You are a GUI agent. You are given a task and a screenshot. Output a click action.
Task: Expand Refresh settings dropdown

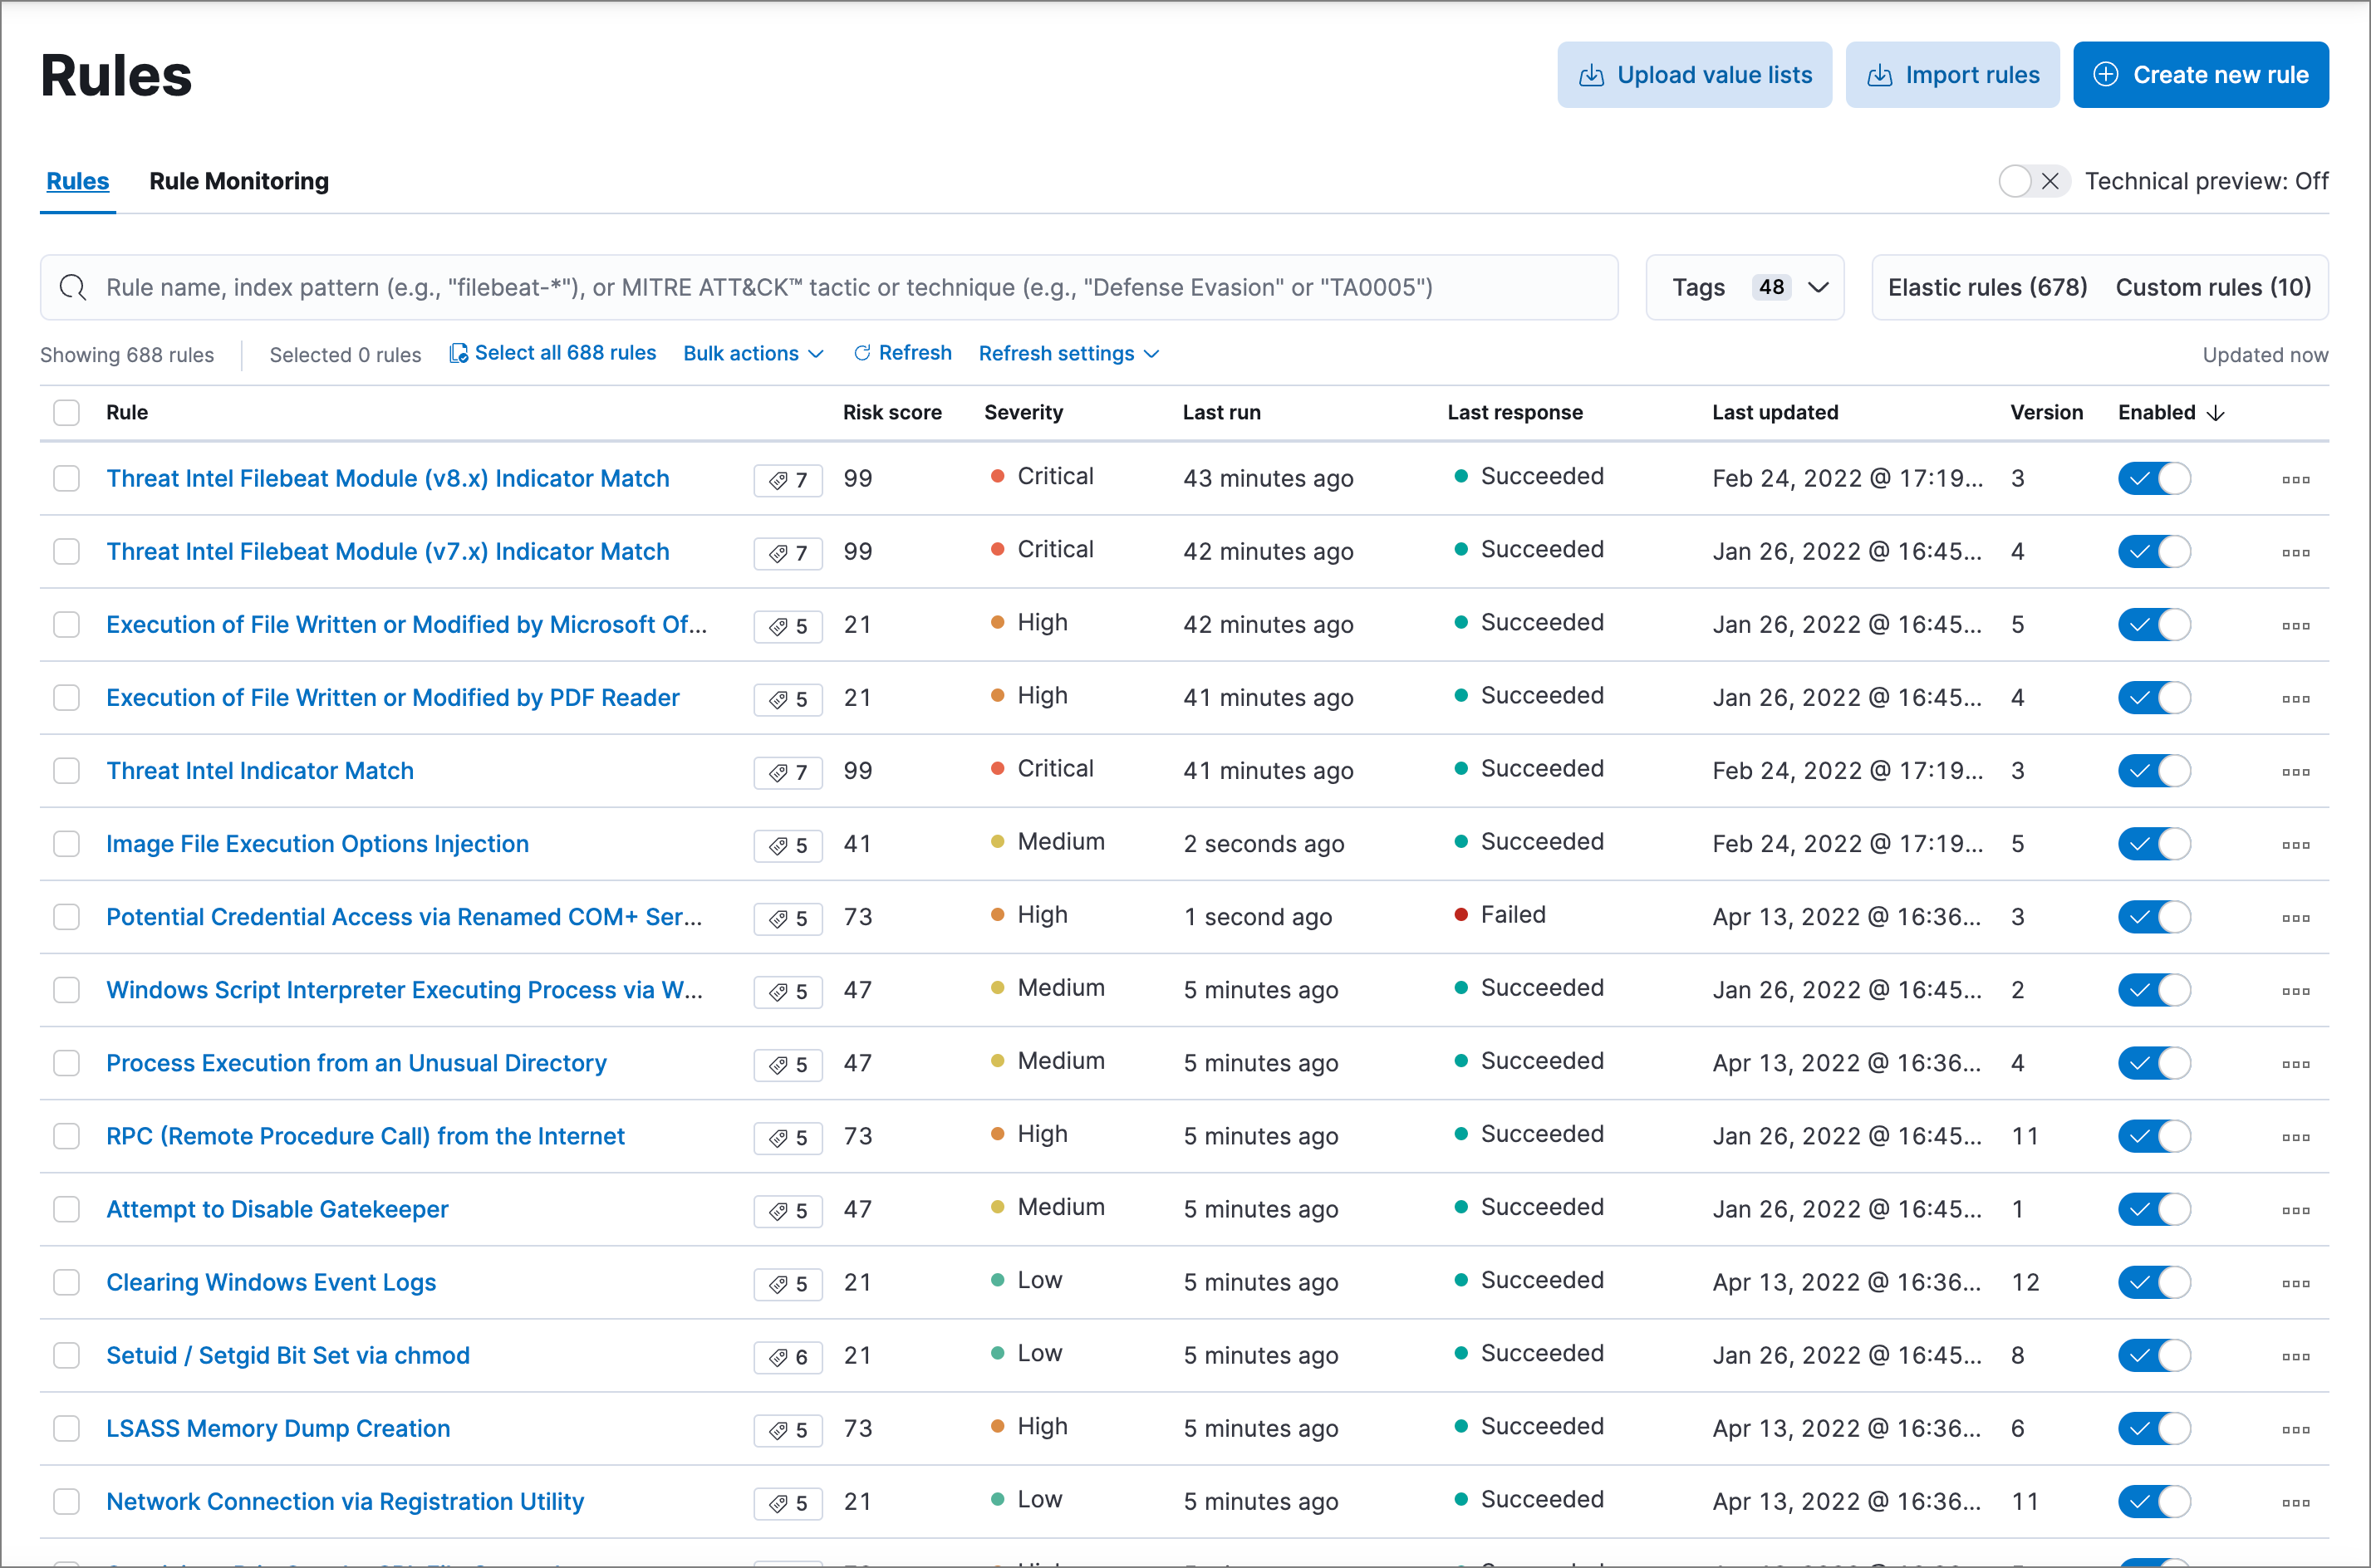[x=1068, y=353]
